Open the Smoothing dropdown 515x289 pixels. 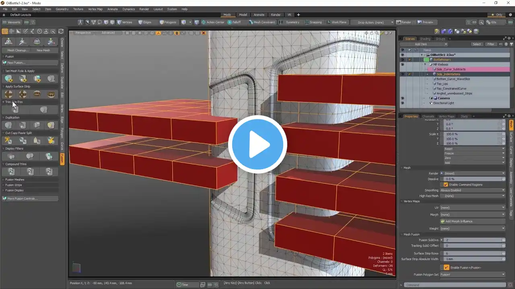(x=472, y=190)
